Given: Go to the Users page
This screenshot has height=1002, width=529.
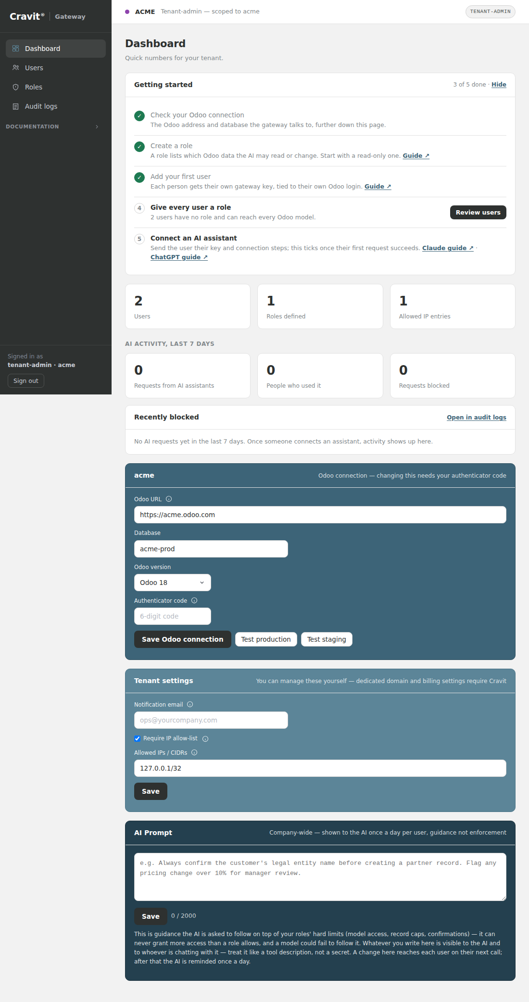Looking at the screenshot, I should pyautogui.click(x=56, y=68).
